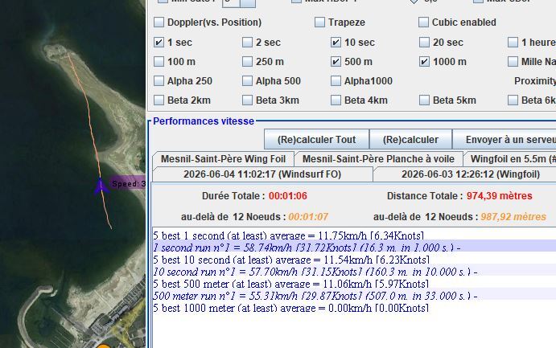This screenshot has height=348, width=556.
Task: Click the Proximity label
Action: pos(535,81)
